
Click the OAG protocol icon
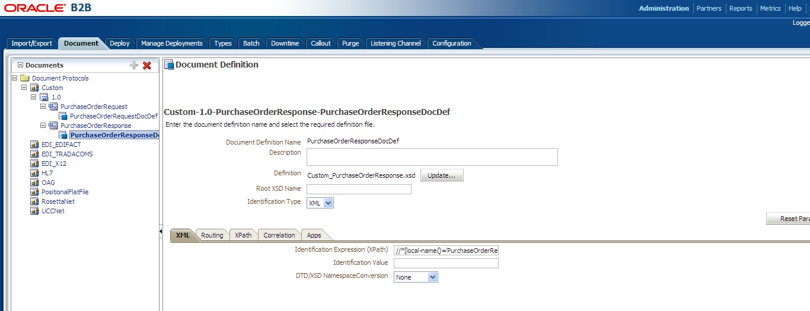point(34,182)
